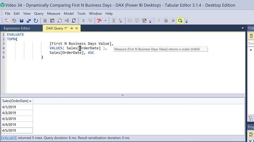Click the tree-layout icon in toolbar
The height and width of the screenshot is (142, 254).
pyautogui.click(x=144, y=21)
